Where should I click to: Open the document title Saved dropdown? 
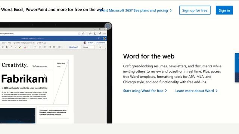click(x=43, y=39)
